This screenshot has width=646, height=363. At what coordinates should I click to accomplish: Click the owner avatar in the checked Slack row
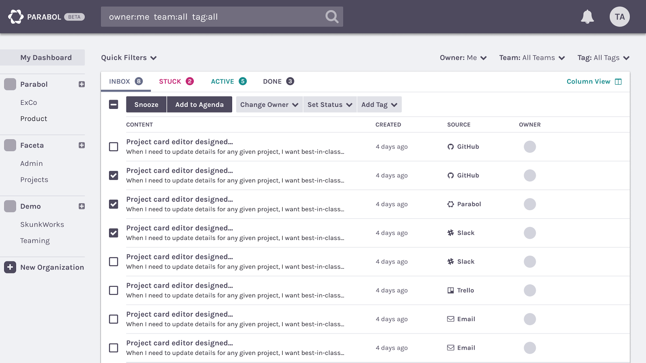pyautogui.click(x=530, y=233)
